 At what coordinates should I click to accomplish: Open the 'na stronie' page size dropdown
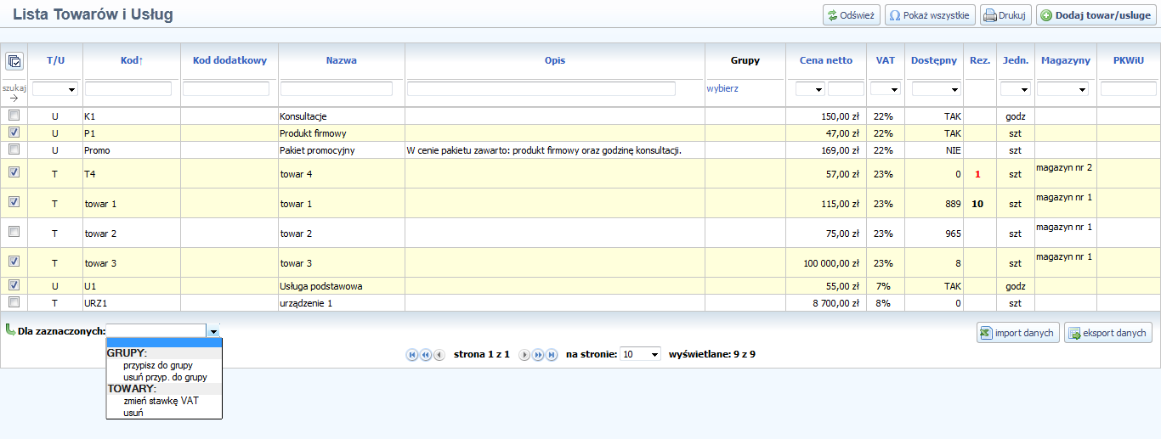pyautogui.click(x=640, y=354)
